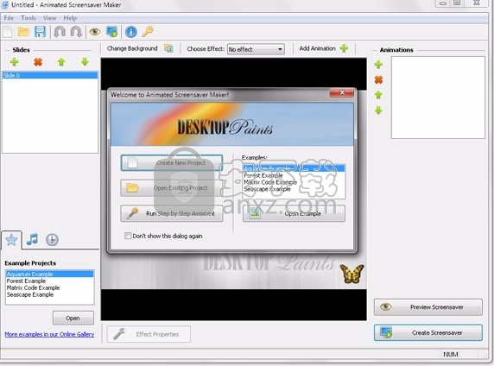Click the key registration toolbar icon

coord(148,32)
